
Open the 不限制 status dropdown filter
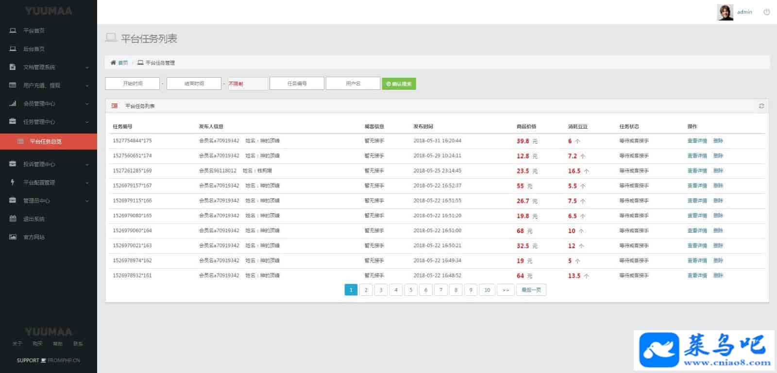[248, 84]
